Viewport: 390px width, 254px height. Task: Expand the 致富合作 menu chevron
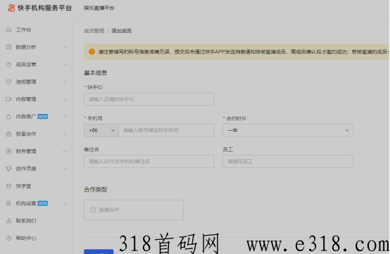(x=65, y=134)
